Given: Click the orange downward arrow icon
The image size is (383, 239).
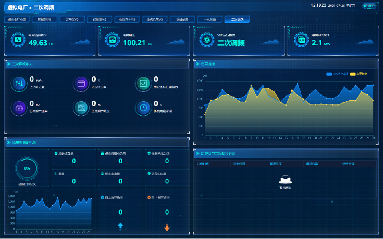Looking at the screenshot, I should click(167, 227).
